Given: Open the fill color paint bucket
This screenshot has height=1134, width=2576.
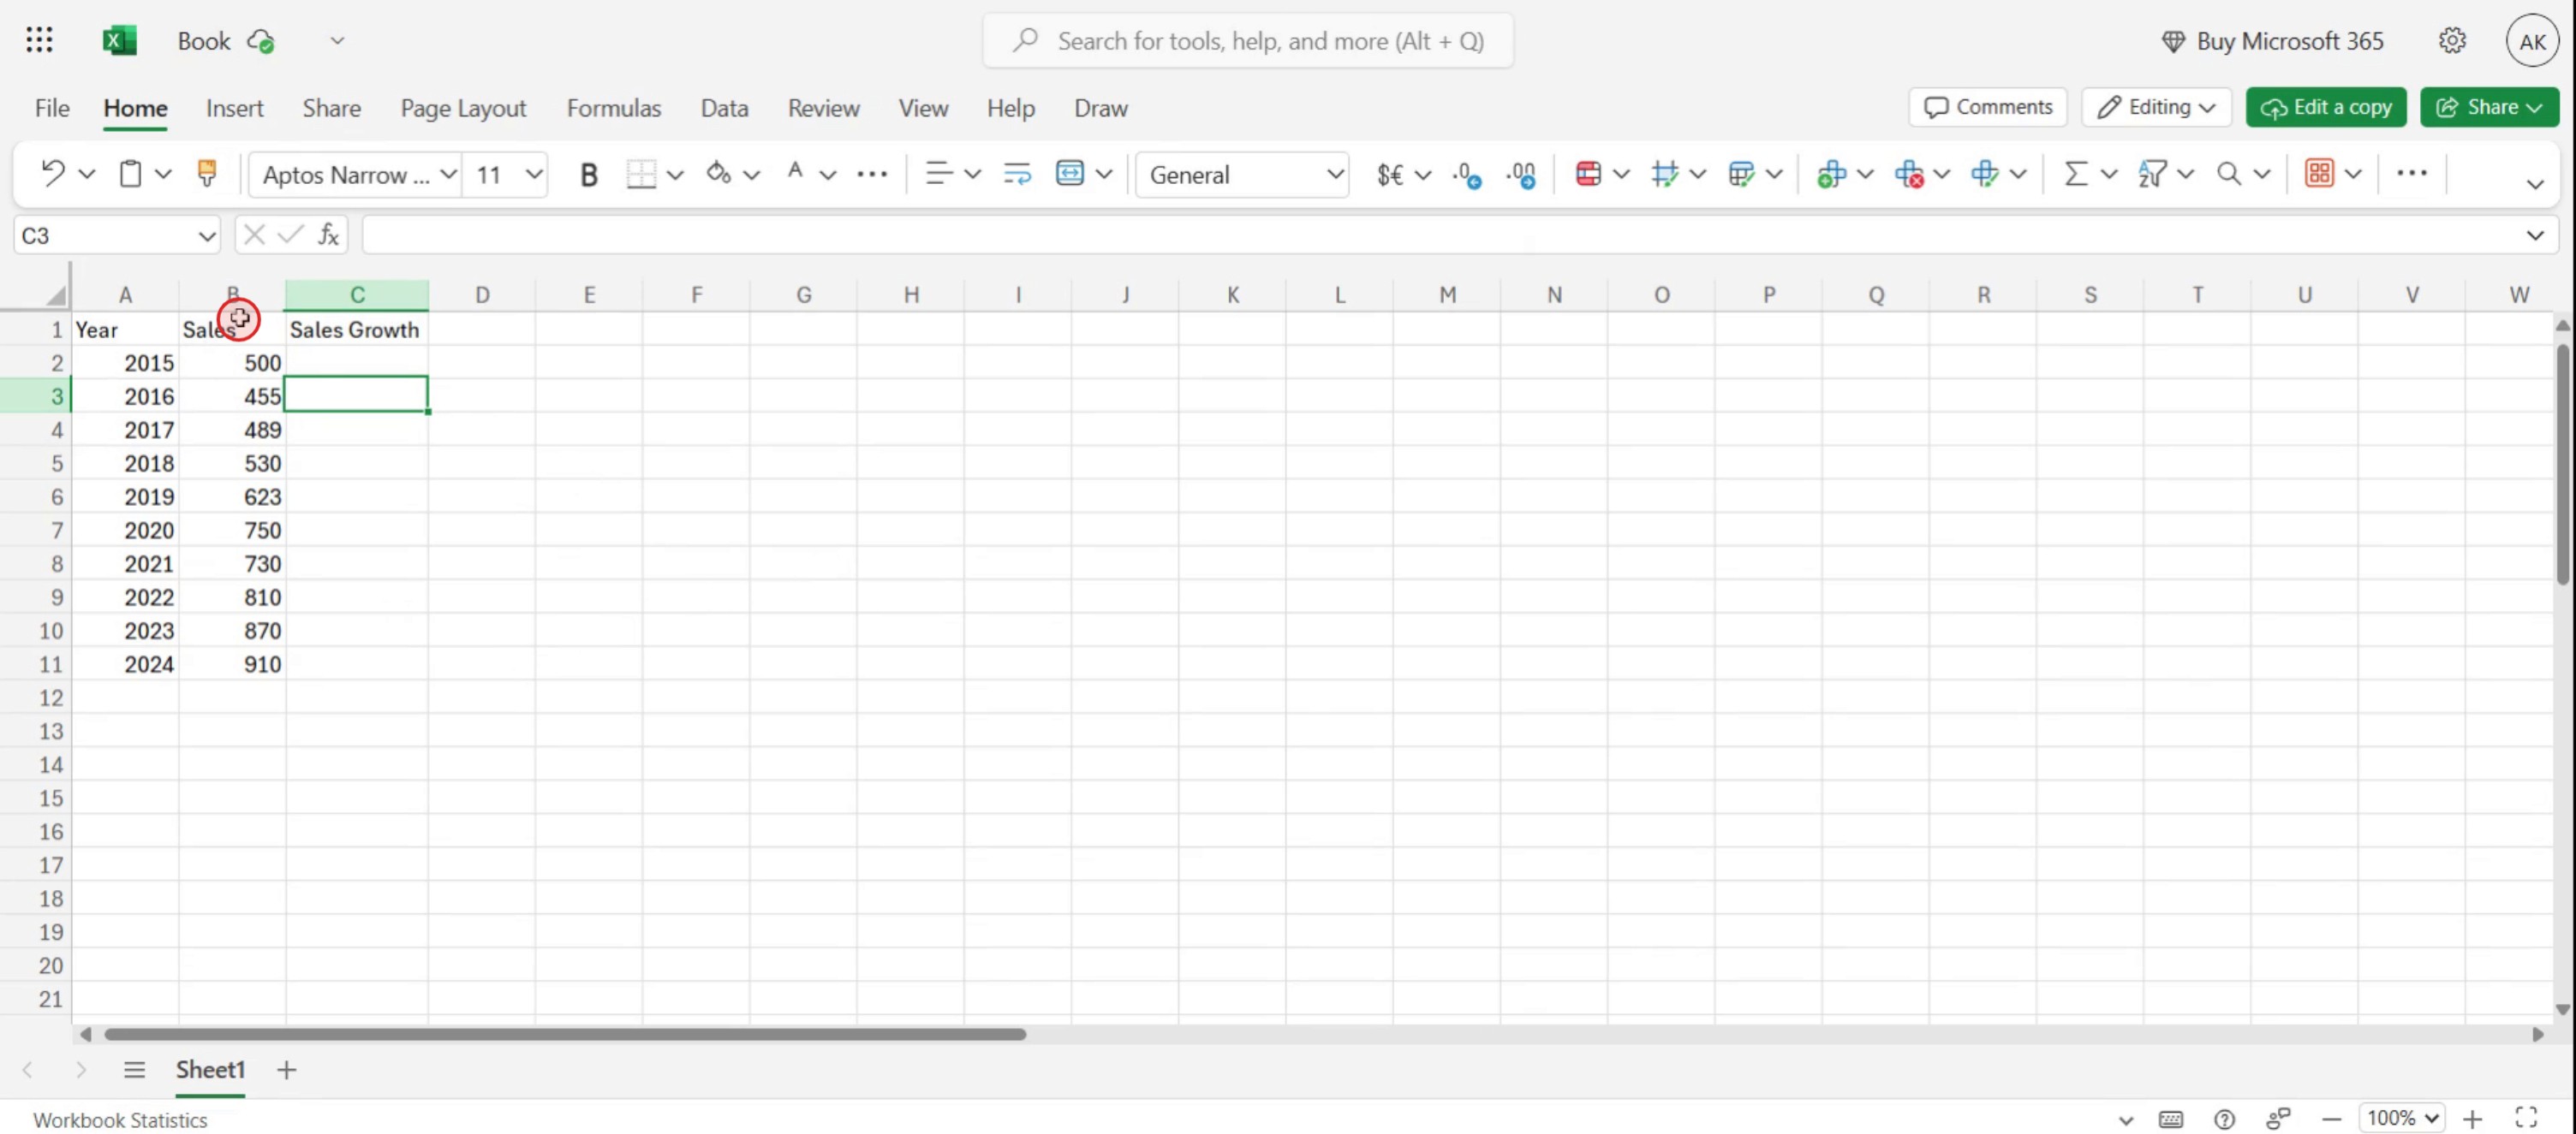Looking at the screenshot, I should pos(717,174).
